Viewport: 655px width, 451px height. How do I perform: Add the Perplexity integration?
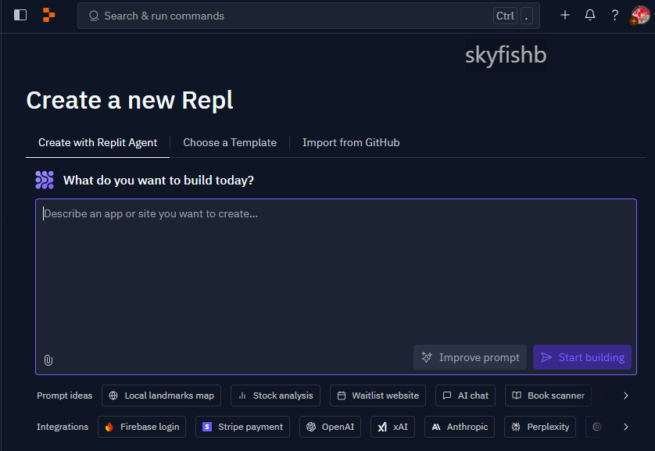[540, 427]
